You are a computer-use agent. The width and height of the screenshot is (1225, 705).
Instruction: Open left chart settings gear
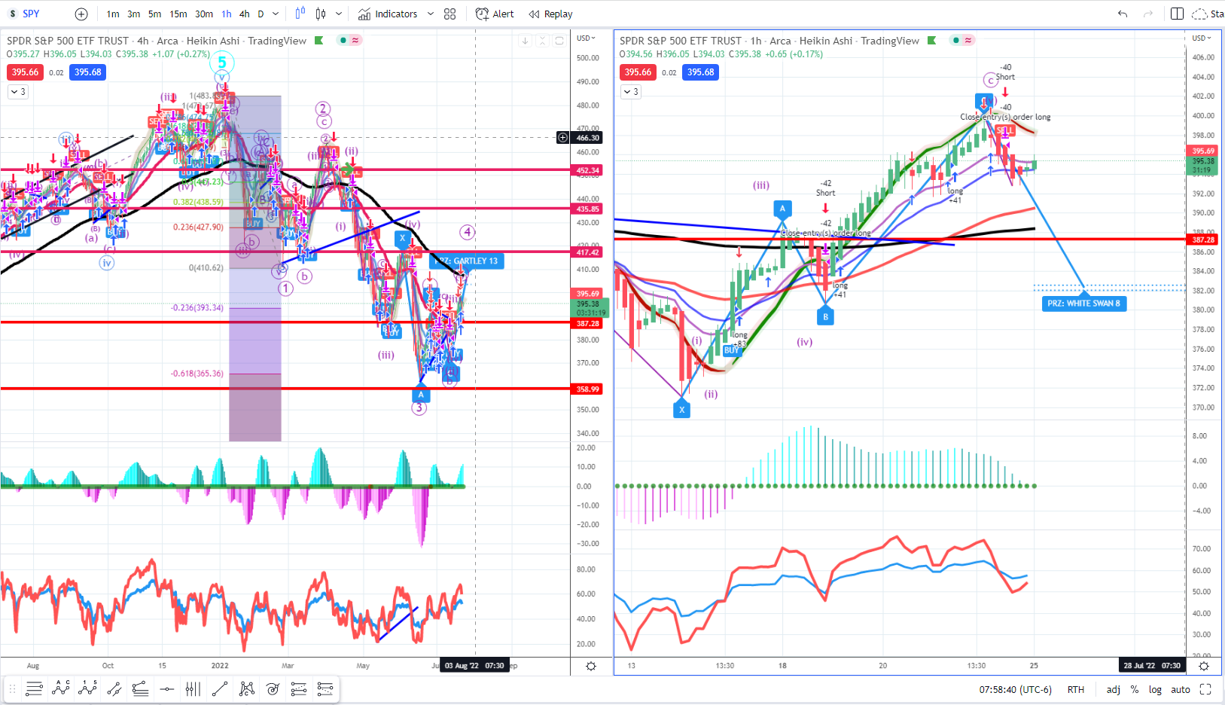click(591, 666)
